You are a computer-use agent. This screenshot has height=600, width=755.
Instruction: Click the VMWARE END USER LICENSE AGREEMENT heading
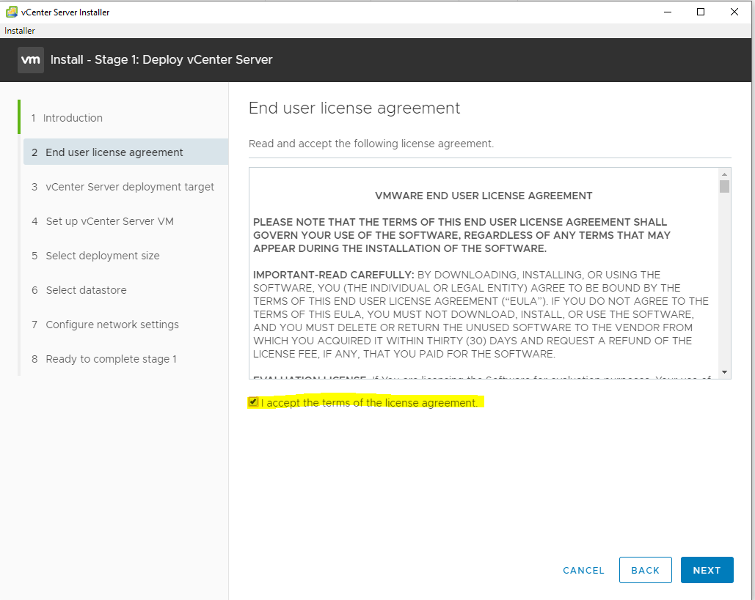(484, 196)
